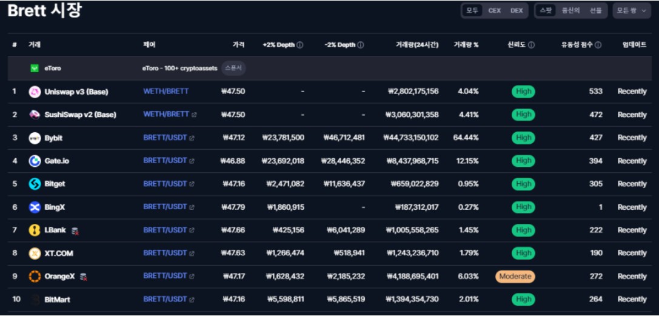Click external link icon in Bitget BRETT/USDT pair
Screen dimensions: 659x316
192,184
